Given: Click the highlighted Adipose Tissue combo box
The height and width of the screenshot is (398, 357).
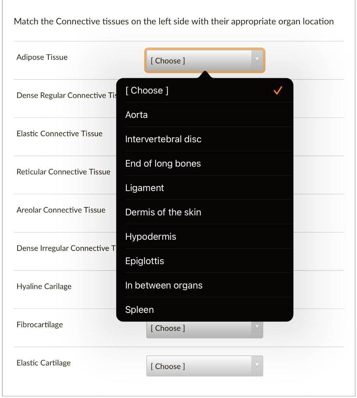Looking at the screenshot, I should (200, 61).
